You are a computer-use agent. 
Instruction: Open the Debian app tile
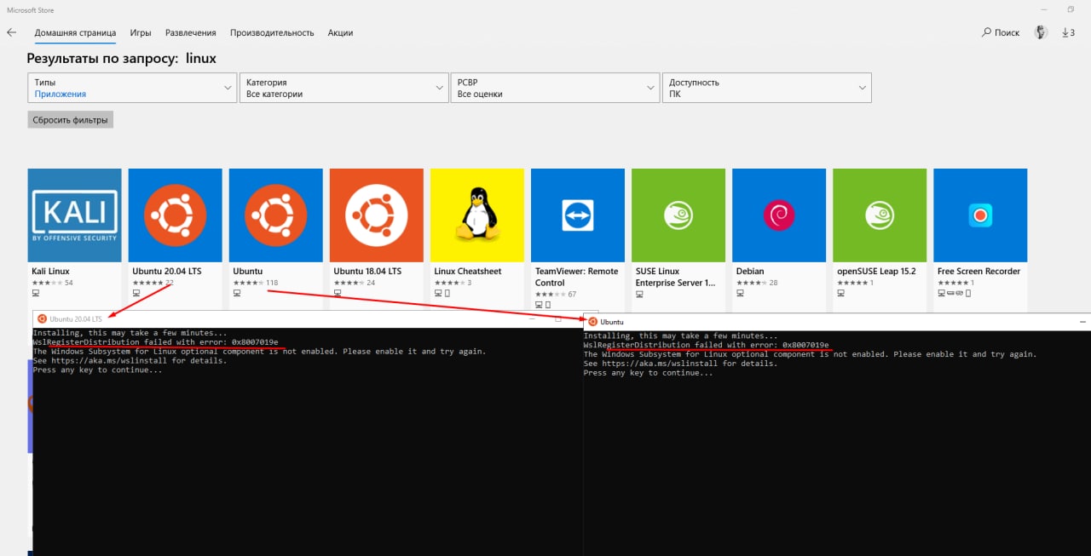(778, 215)
